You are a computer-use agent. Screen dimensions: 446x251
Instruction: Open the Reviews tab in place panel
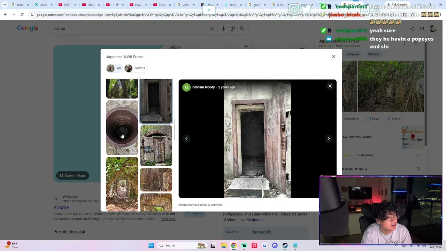point(352,54)
